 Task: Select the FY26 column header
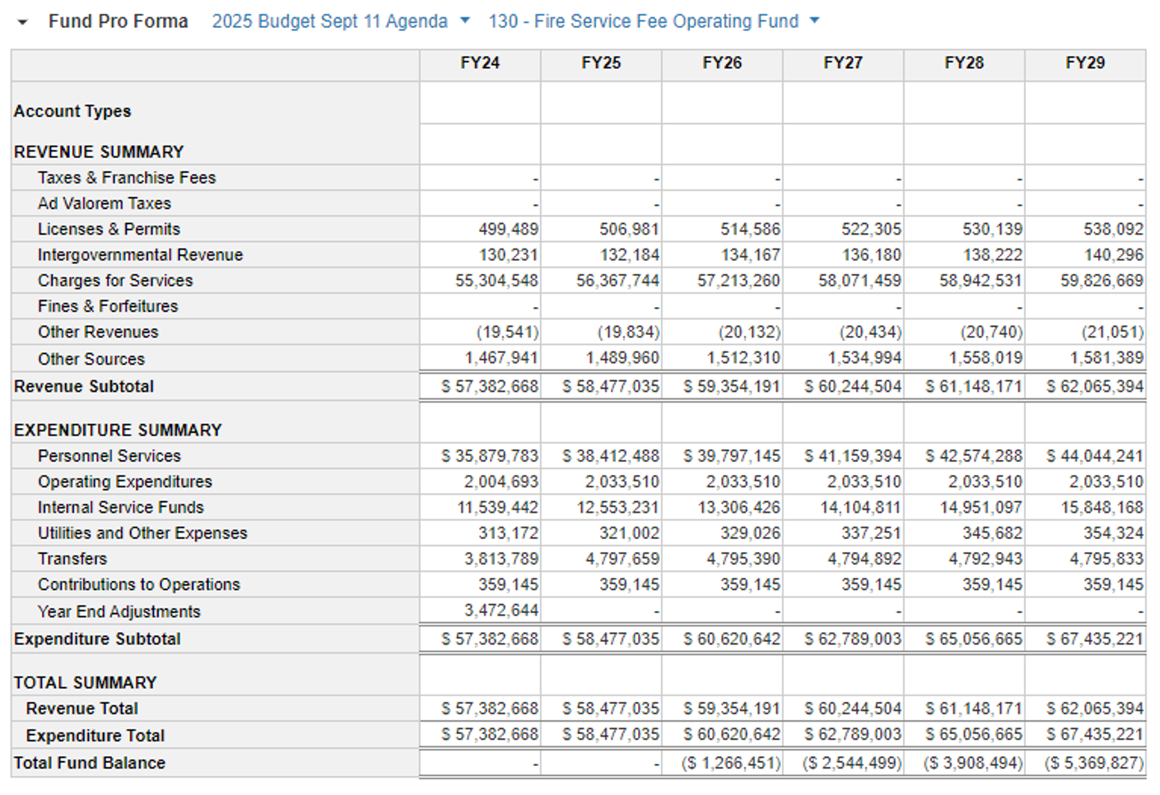click(x=722, y=63)
